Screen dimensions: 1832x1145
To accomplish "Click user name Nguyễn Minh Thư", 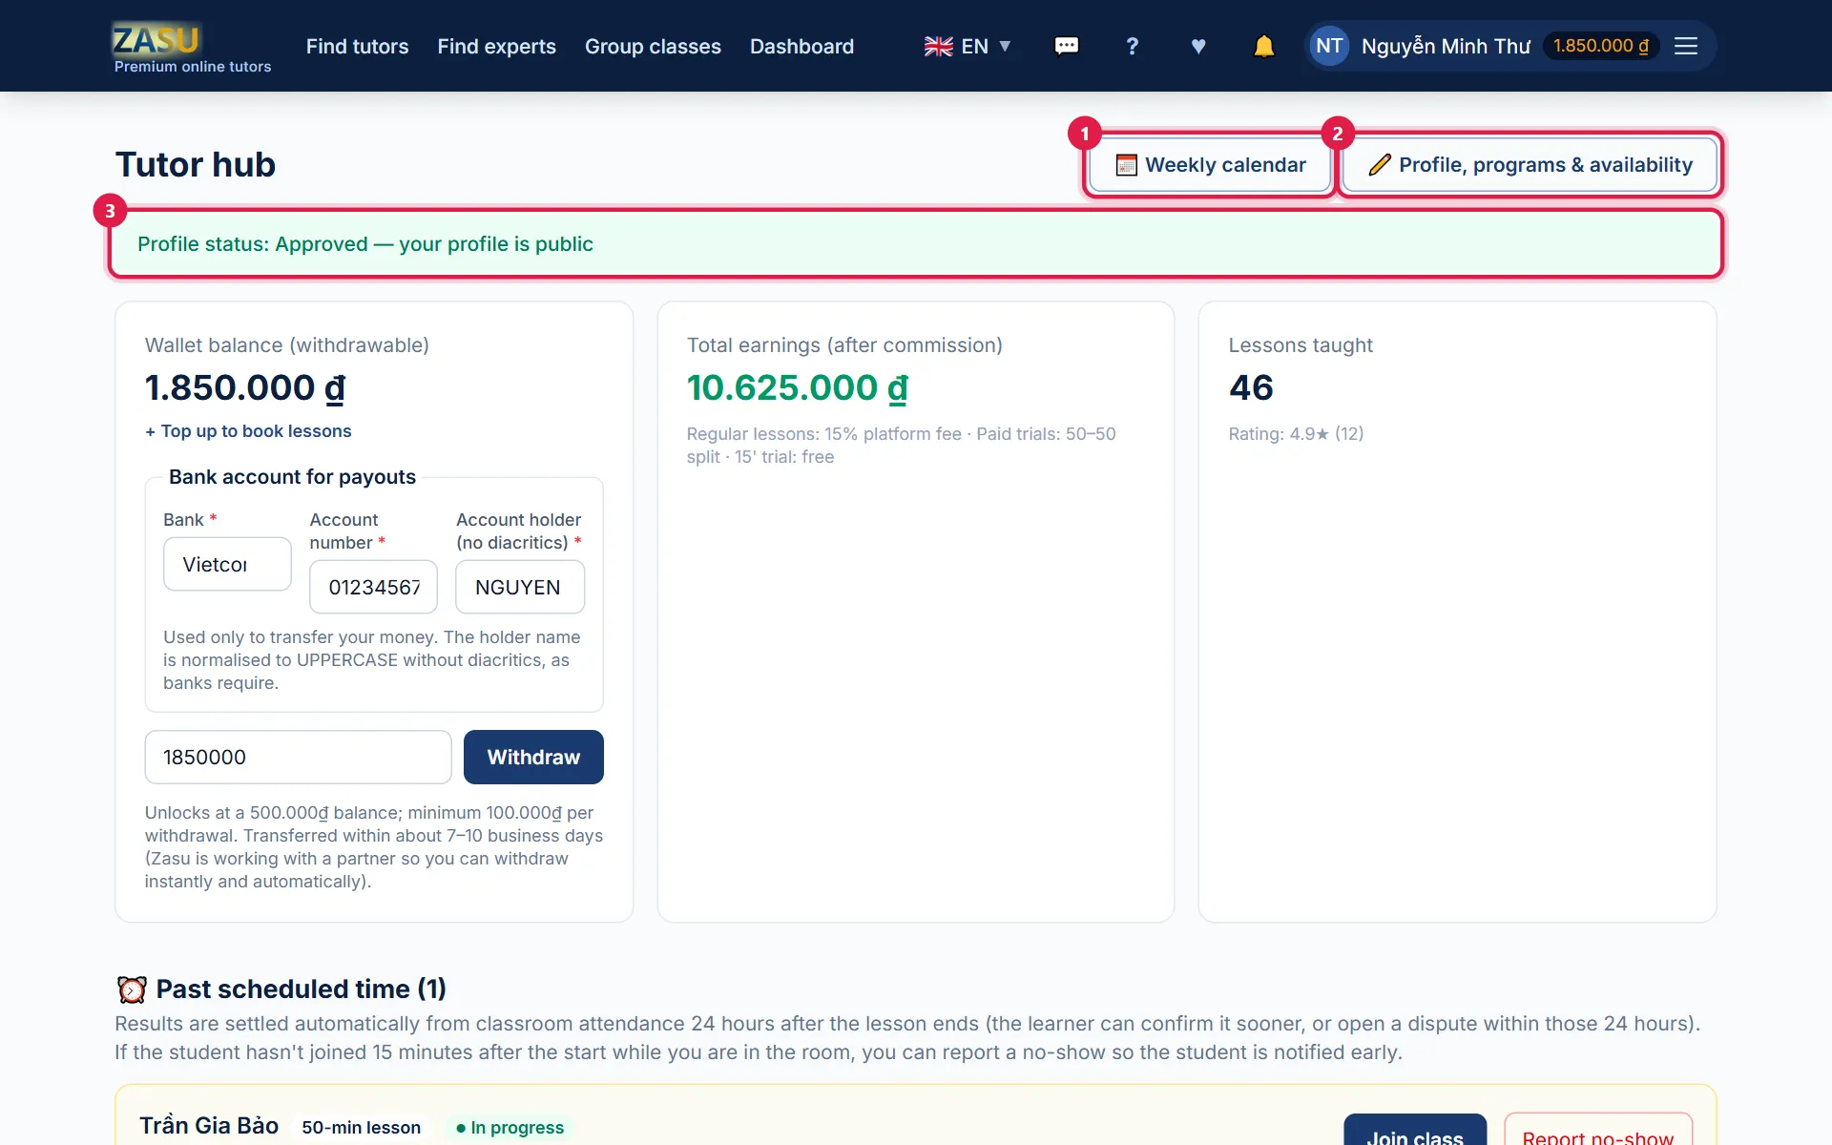I will click(x=1446, y=46).
